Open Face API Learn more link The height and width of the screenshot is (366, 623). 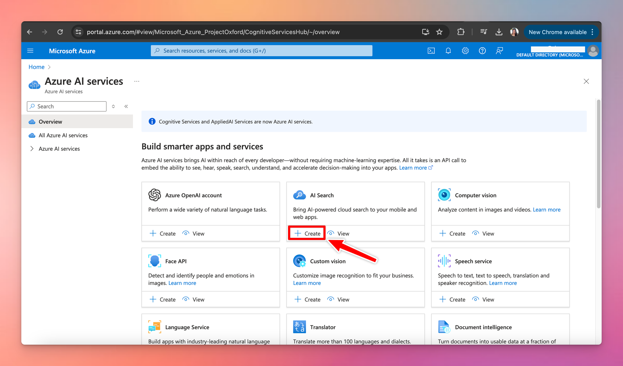tap(182, 283)
